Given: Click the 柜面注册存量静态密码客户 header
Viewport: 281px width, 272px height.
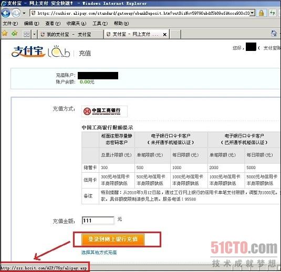Looking at the screenshot, I should (x=117, y=139).
